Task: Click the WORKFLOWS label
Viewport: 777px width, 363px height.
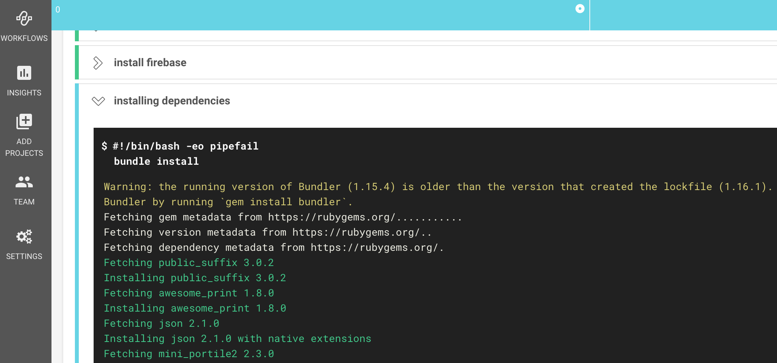Action: pos(24,38)
